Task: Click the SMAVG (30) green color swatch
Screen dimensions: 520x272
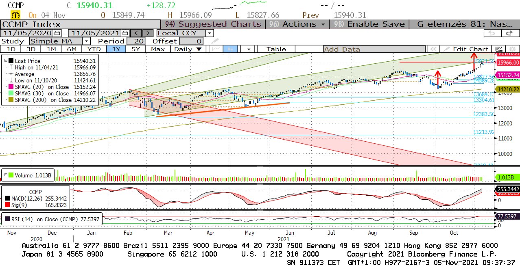Action: (x=11, y=93)
